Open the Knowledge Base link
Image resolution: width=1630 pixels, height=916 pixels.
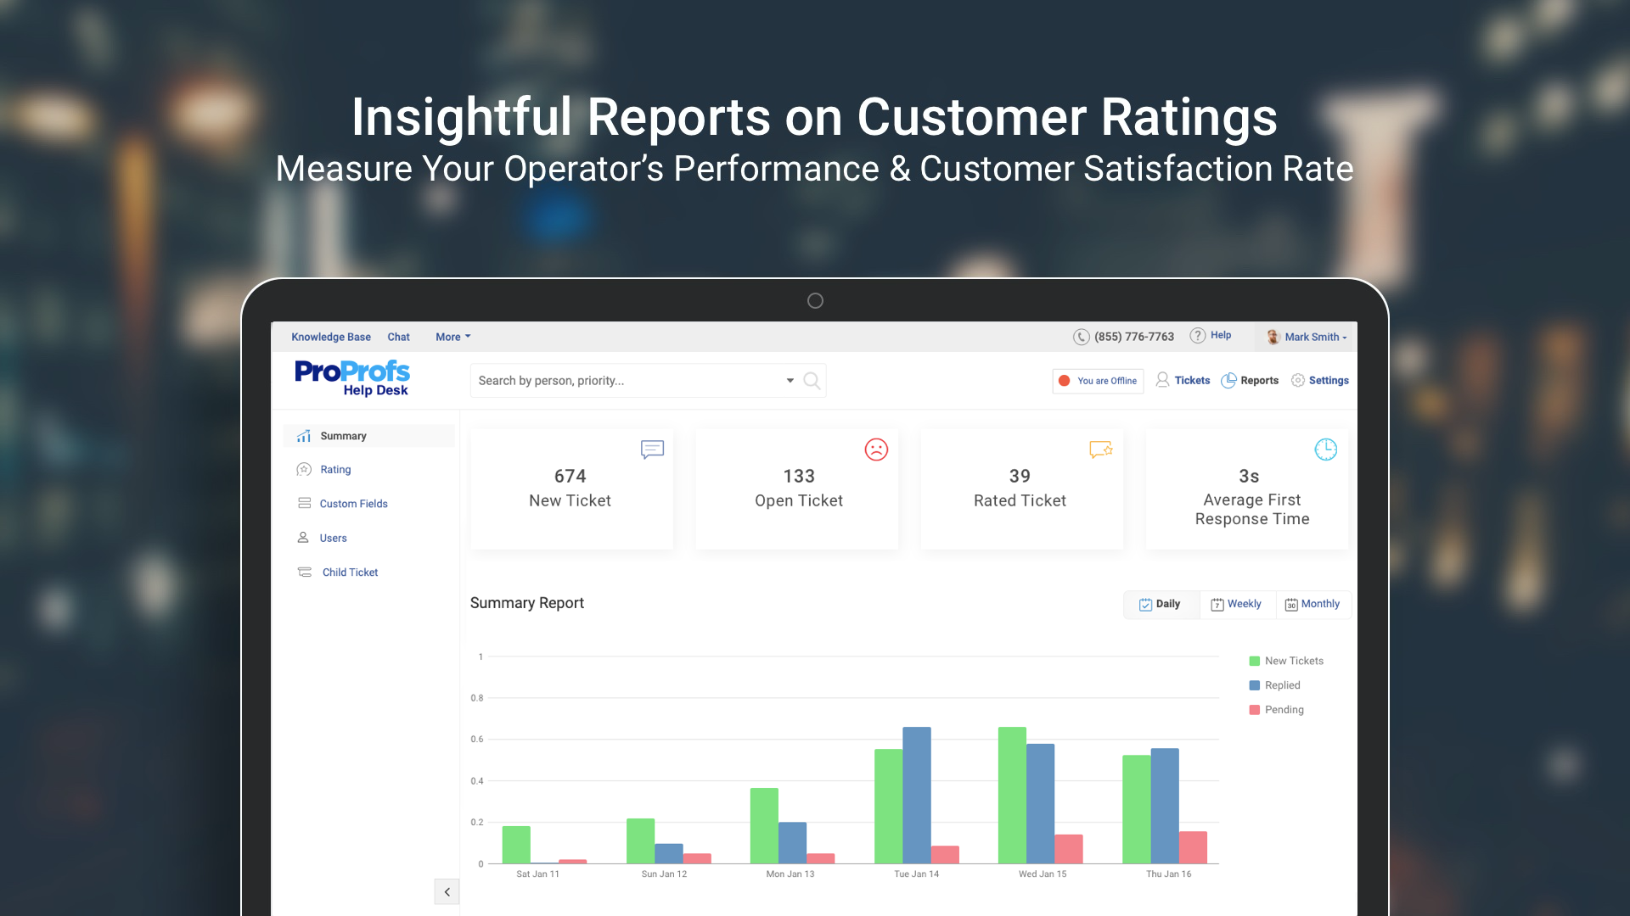pos(330,337)
